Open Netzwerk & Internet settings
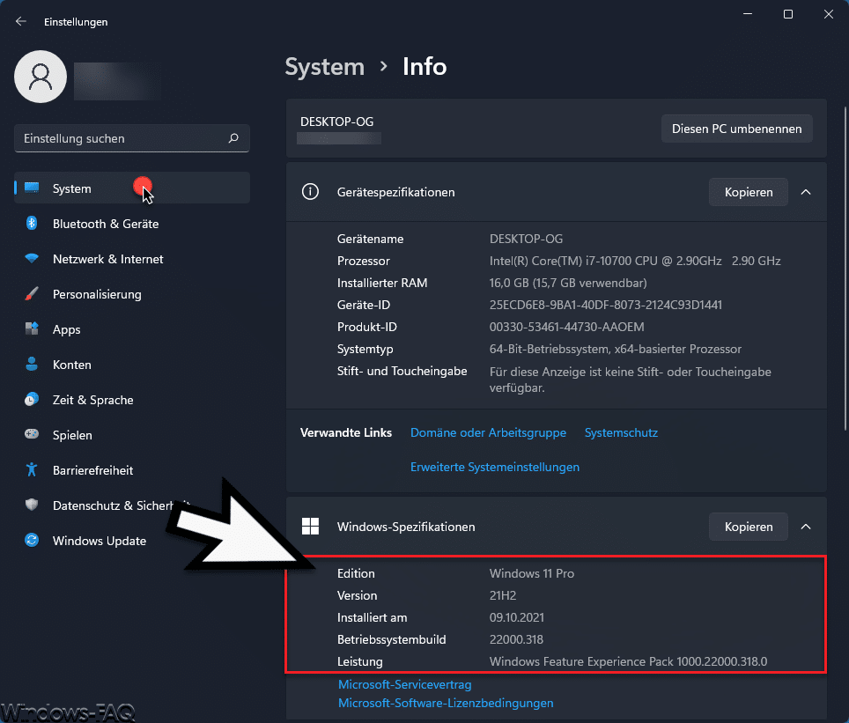This screenshot has width=849, height=723. point(132,258)
